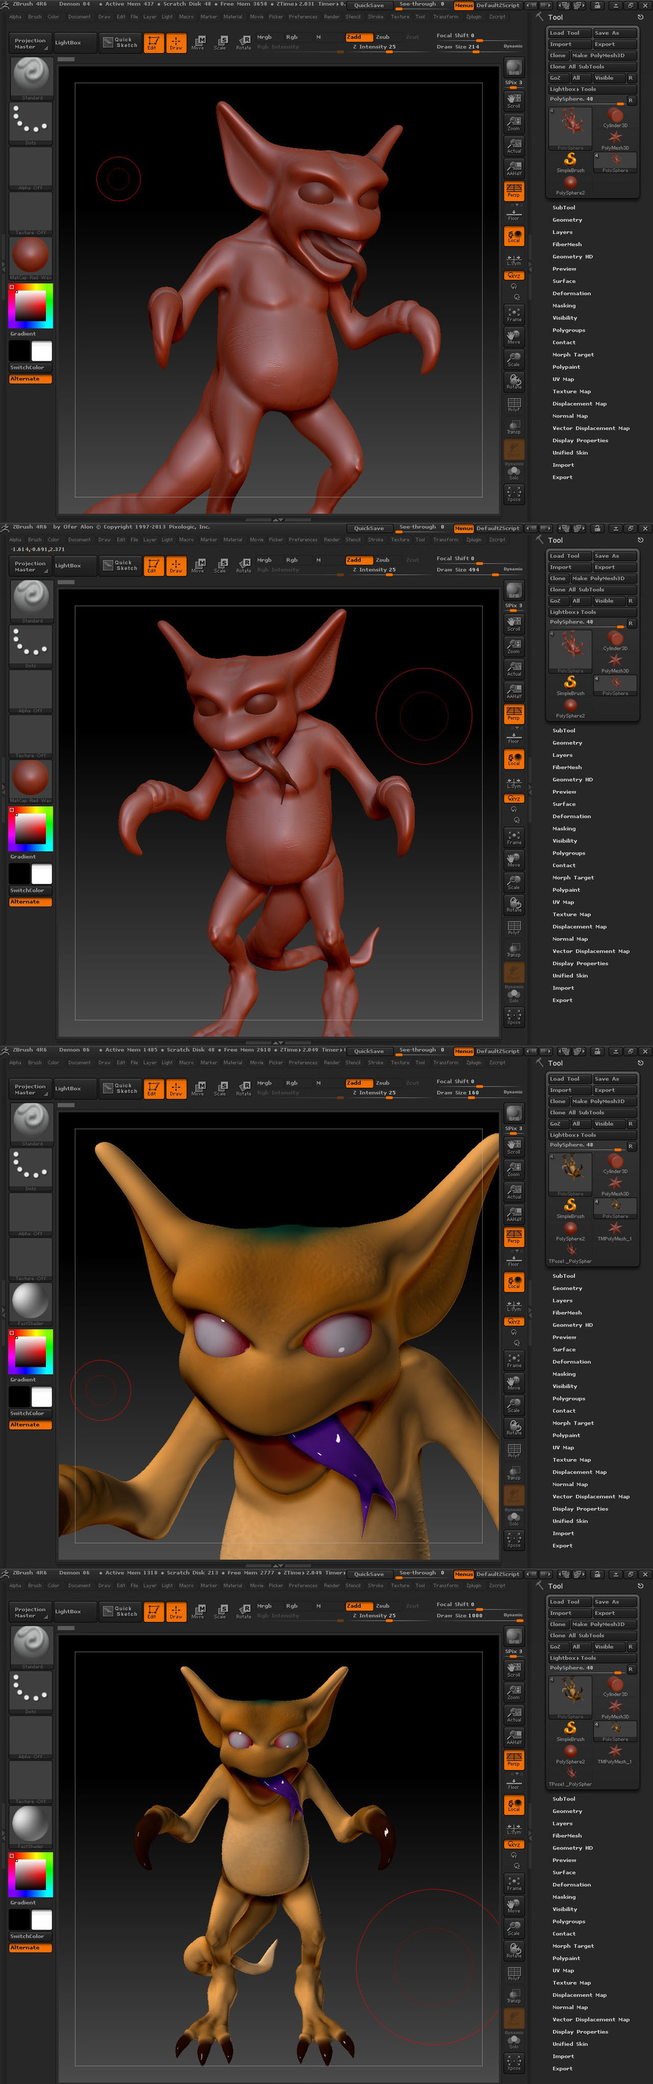Click the Scroll canvas icon in first screenshot
The image size is (653, 2084).
(x=513, y=101)
